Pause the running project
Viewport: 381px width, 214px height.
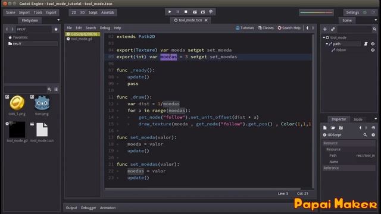(x=178, y=12)
